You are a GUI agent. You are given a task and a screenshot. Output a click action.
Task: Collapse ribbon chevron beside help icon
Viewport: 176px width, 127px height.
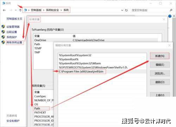(174, 16)
